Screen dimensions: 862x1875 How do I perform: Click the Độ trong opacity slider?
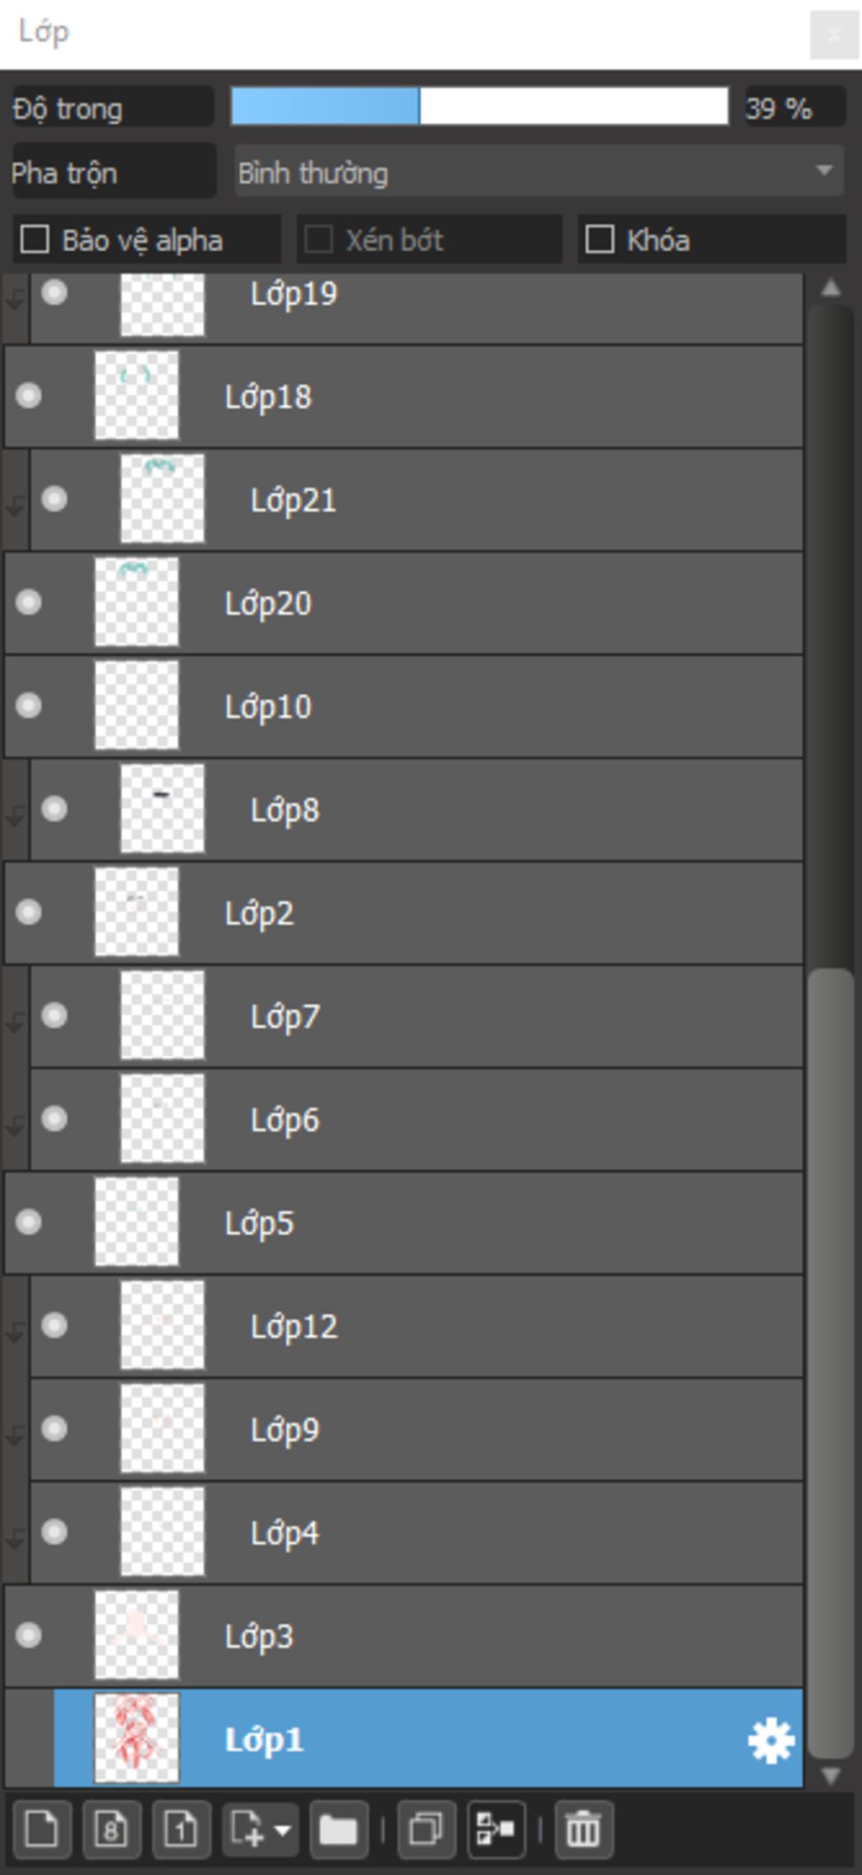(480, 107)
